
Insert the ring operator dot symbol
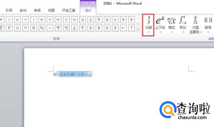(50, 28)
